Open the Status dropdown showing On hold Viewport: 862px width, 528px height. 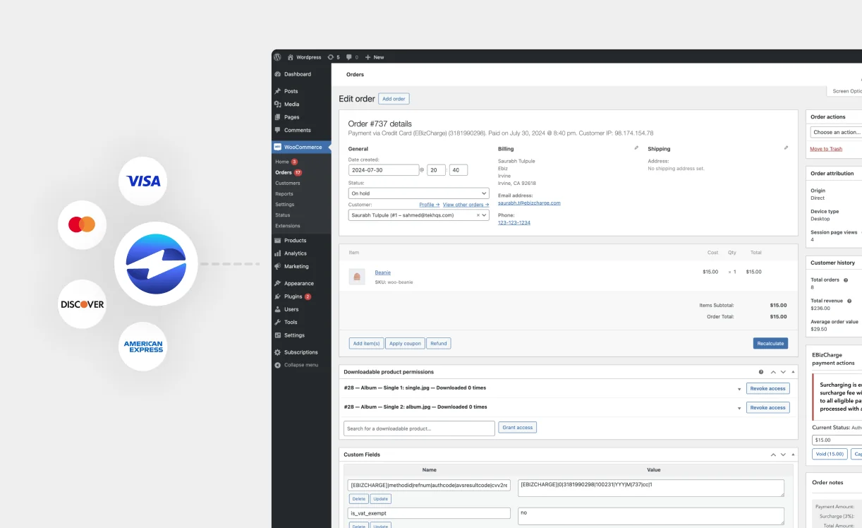click(418, 193)
